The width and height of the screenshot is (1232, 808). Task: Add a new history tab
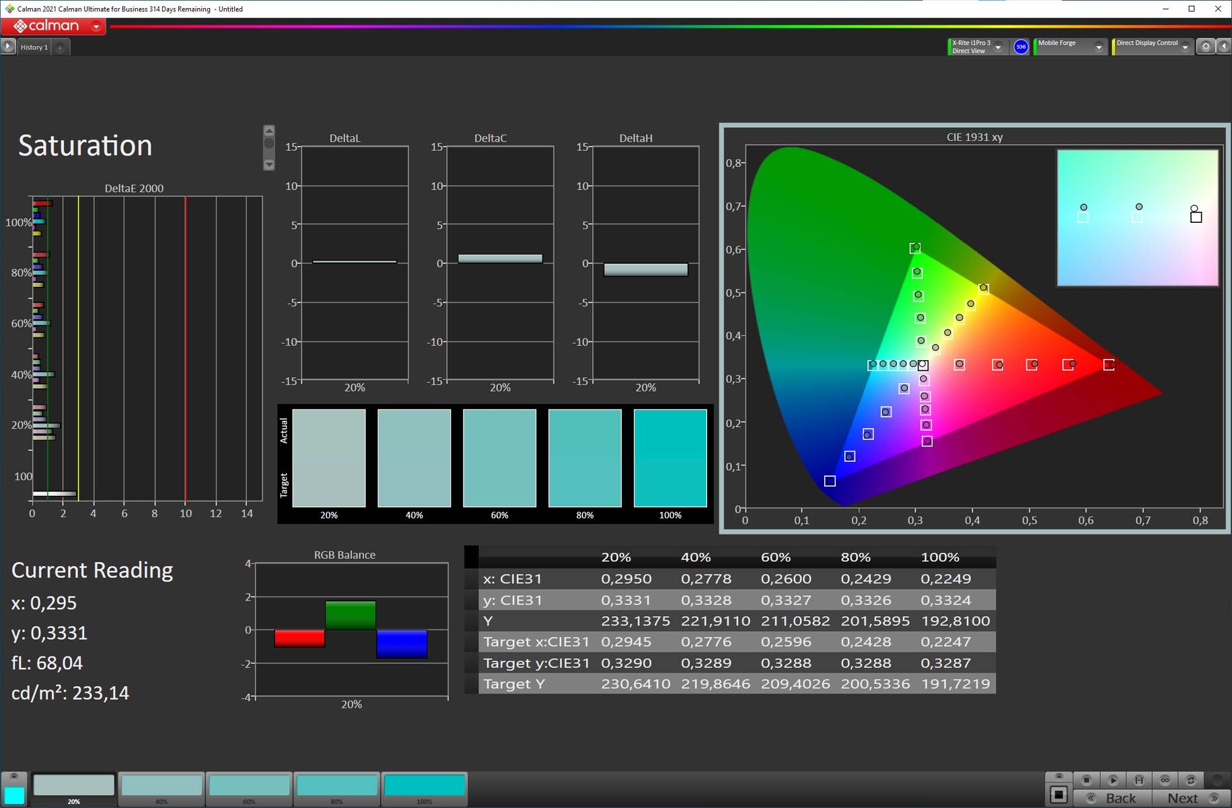60,47
